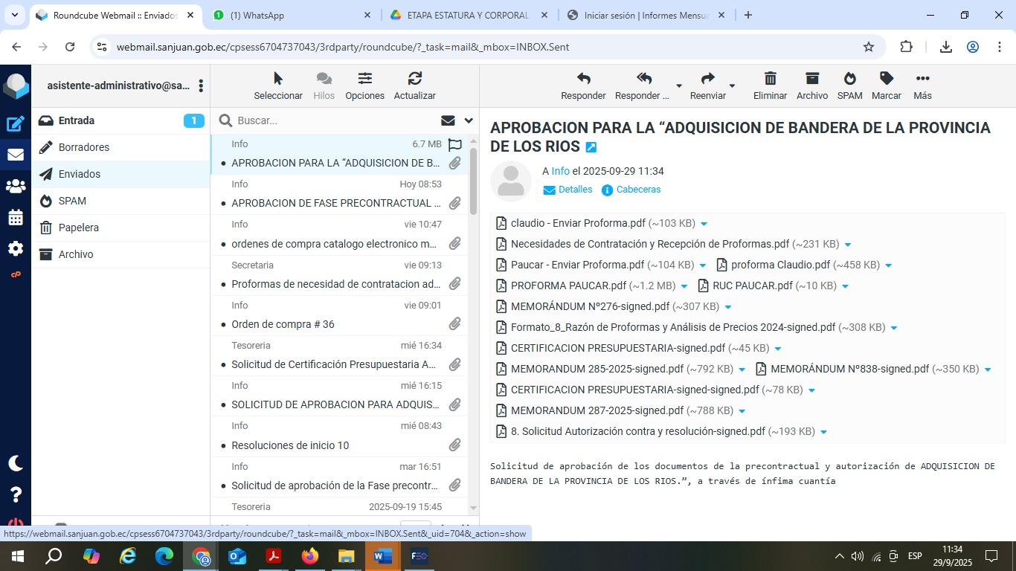Click the Archivo archive toolbar icon
This screenshot has width=1016, height=571.
pos(811,79)
